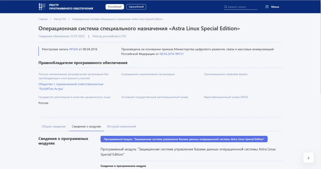The width and height of the screenshot is (321, 169).
Task: Click the scroll-down arrow button
Action: 308,157
